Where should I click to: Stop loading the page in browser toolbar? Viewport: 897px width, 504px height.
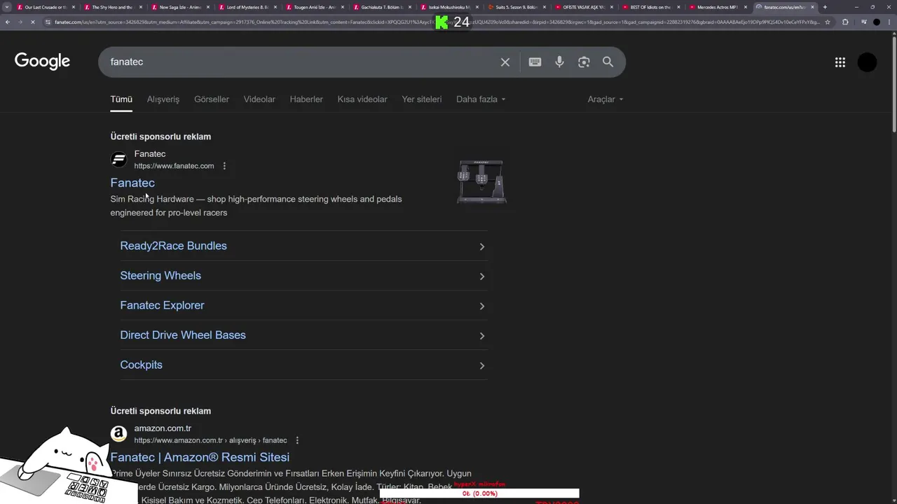pos(32,22)
